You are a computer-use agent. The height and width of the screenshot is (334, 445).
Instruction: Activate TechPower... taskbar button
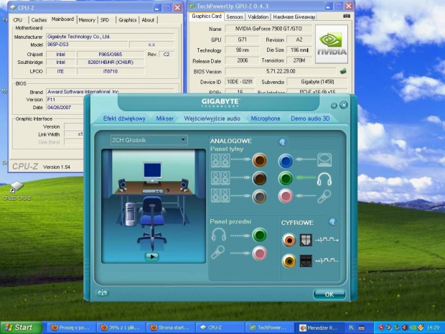[269, 328]
